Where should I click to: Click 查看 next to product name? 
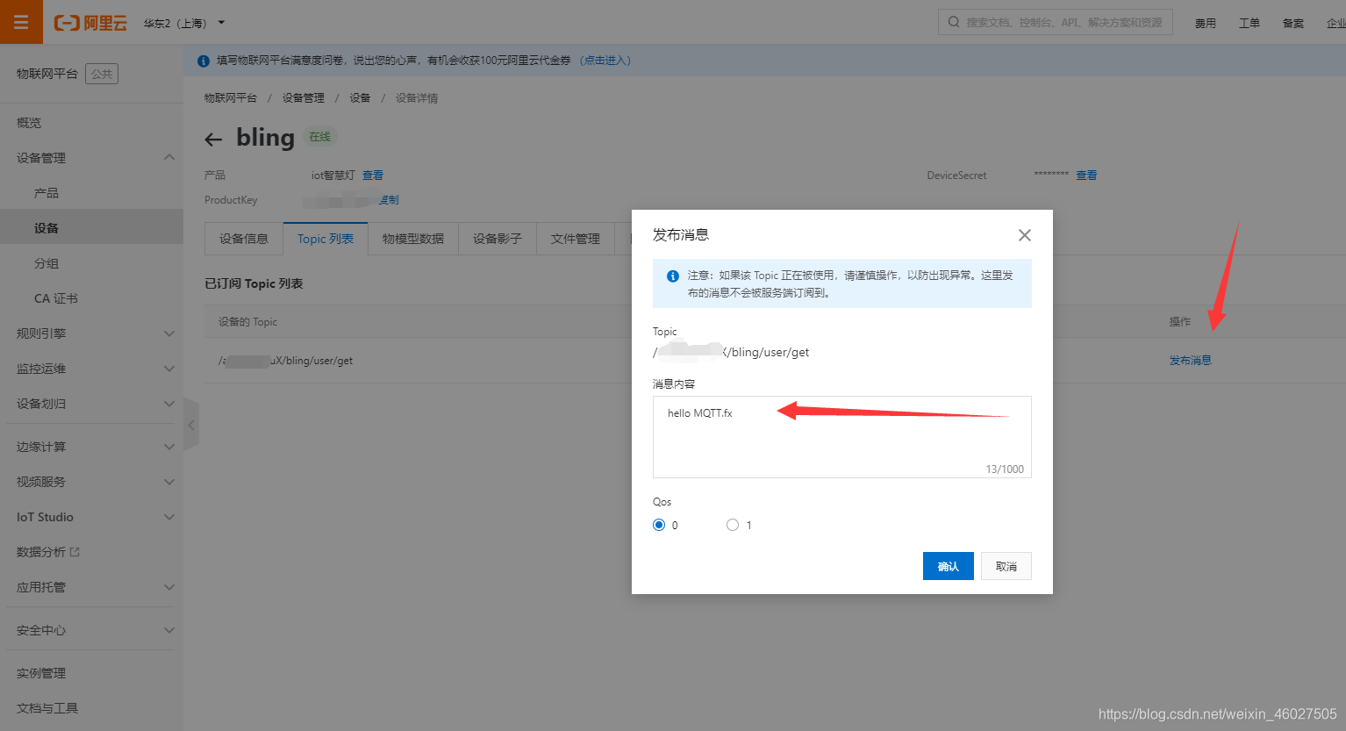click(x=373, y=176)
